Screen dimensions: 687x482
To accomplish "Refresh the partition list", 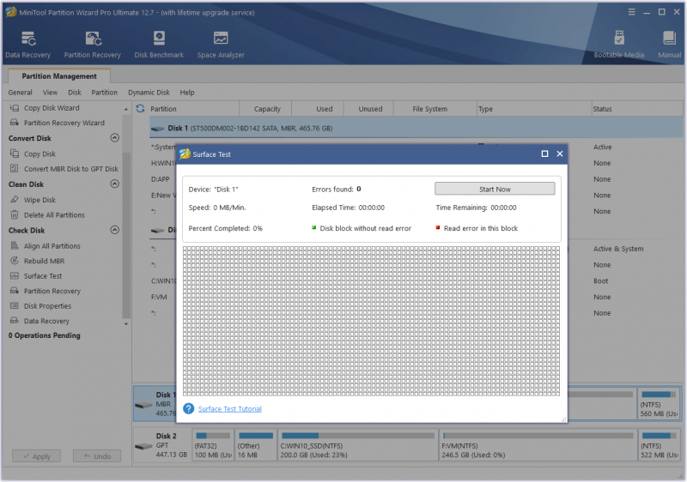I will coord(140,108).
